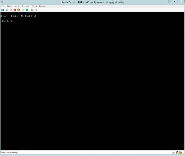185x156 pixels.
Task: Open the Plik menu
Action: click(3, 6)
